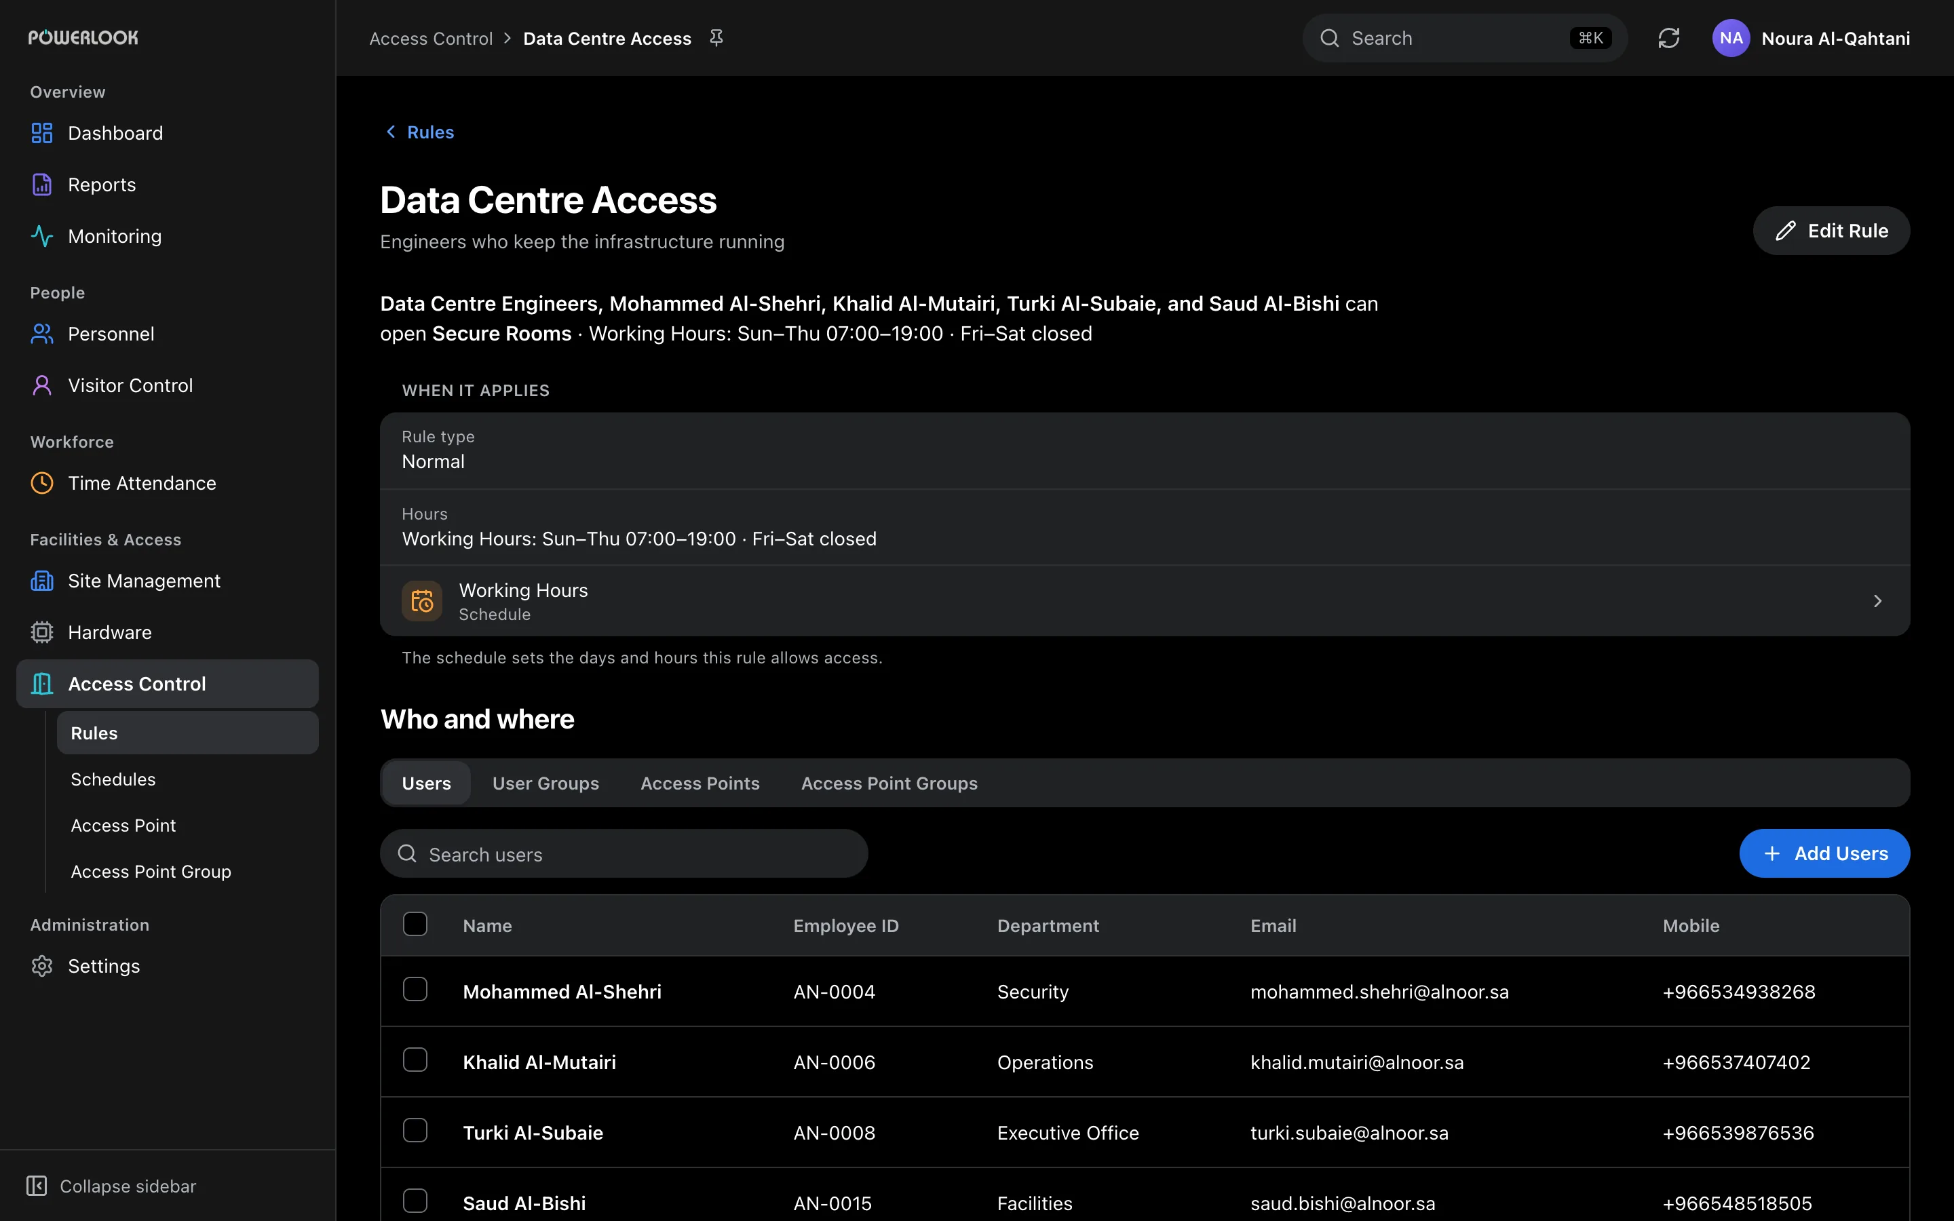
Task: Open Access Point in sidebar submenu
Action: click(187, 826)
